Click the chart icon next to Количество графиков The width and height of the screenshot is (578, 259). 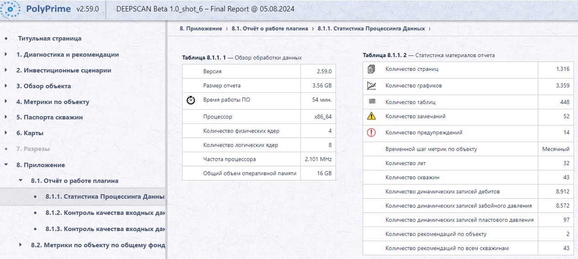pos(371,85)
